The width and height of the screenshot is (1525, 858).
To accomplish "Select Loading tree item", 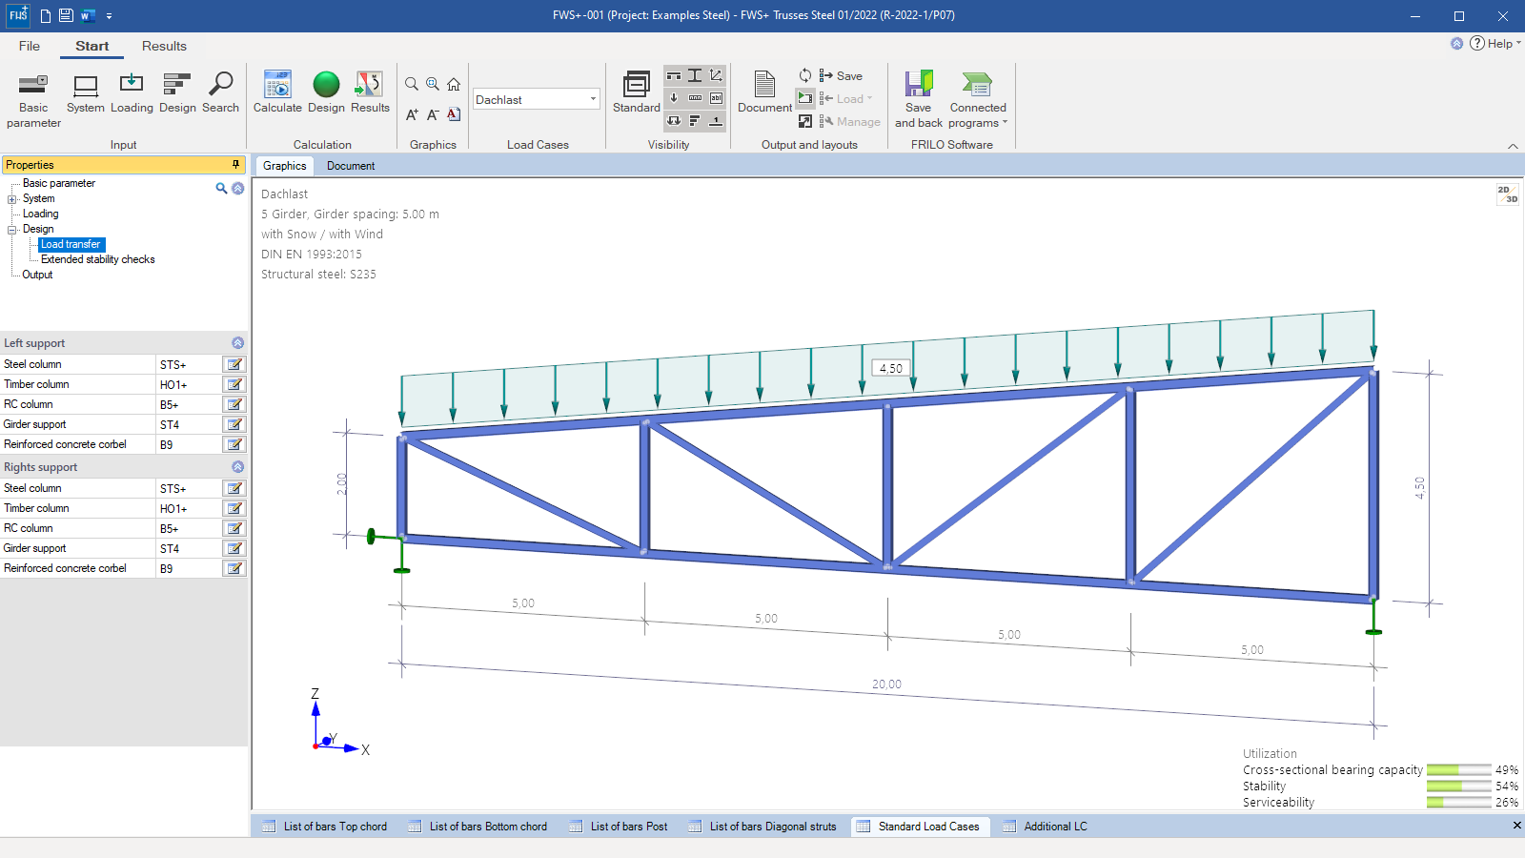I will pyautogui.click(x=40, y=214).
